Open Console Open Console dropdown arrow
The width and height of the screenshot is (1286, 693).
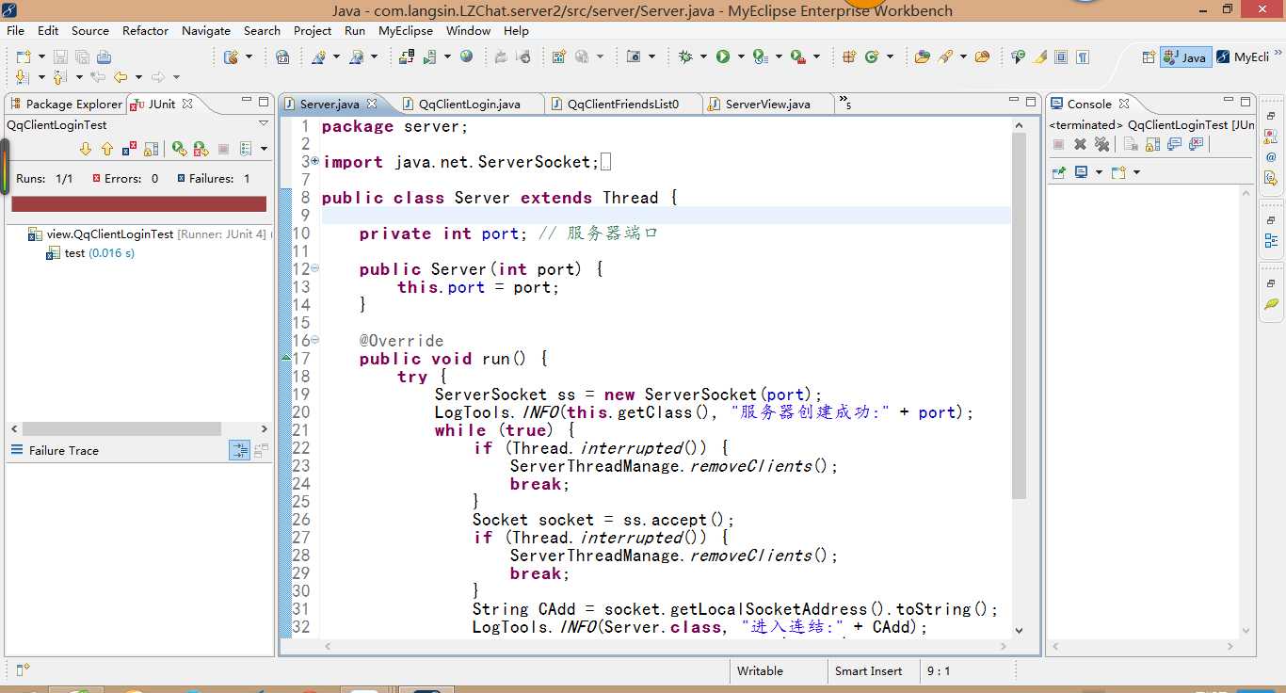1136,172
